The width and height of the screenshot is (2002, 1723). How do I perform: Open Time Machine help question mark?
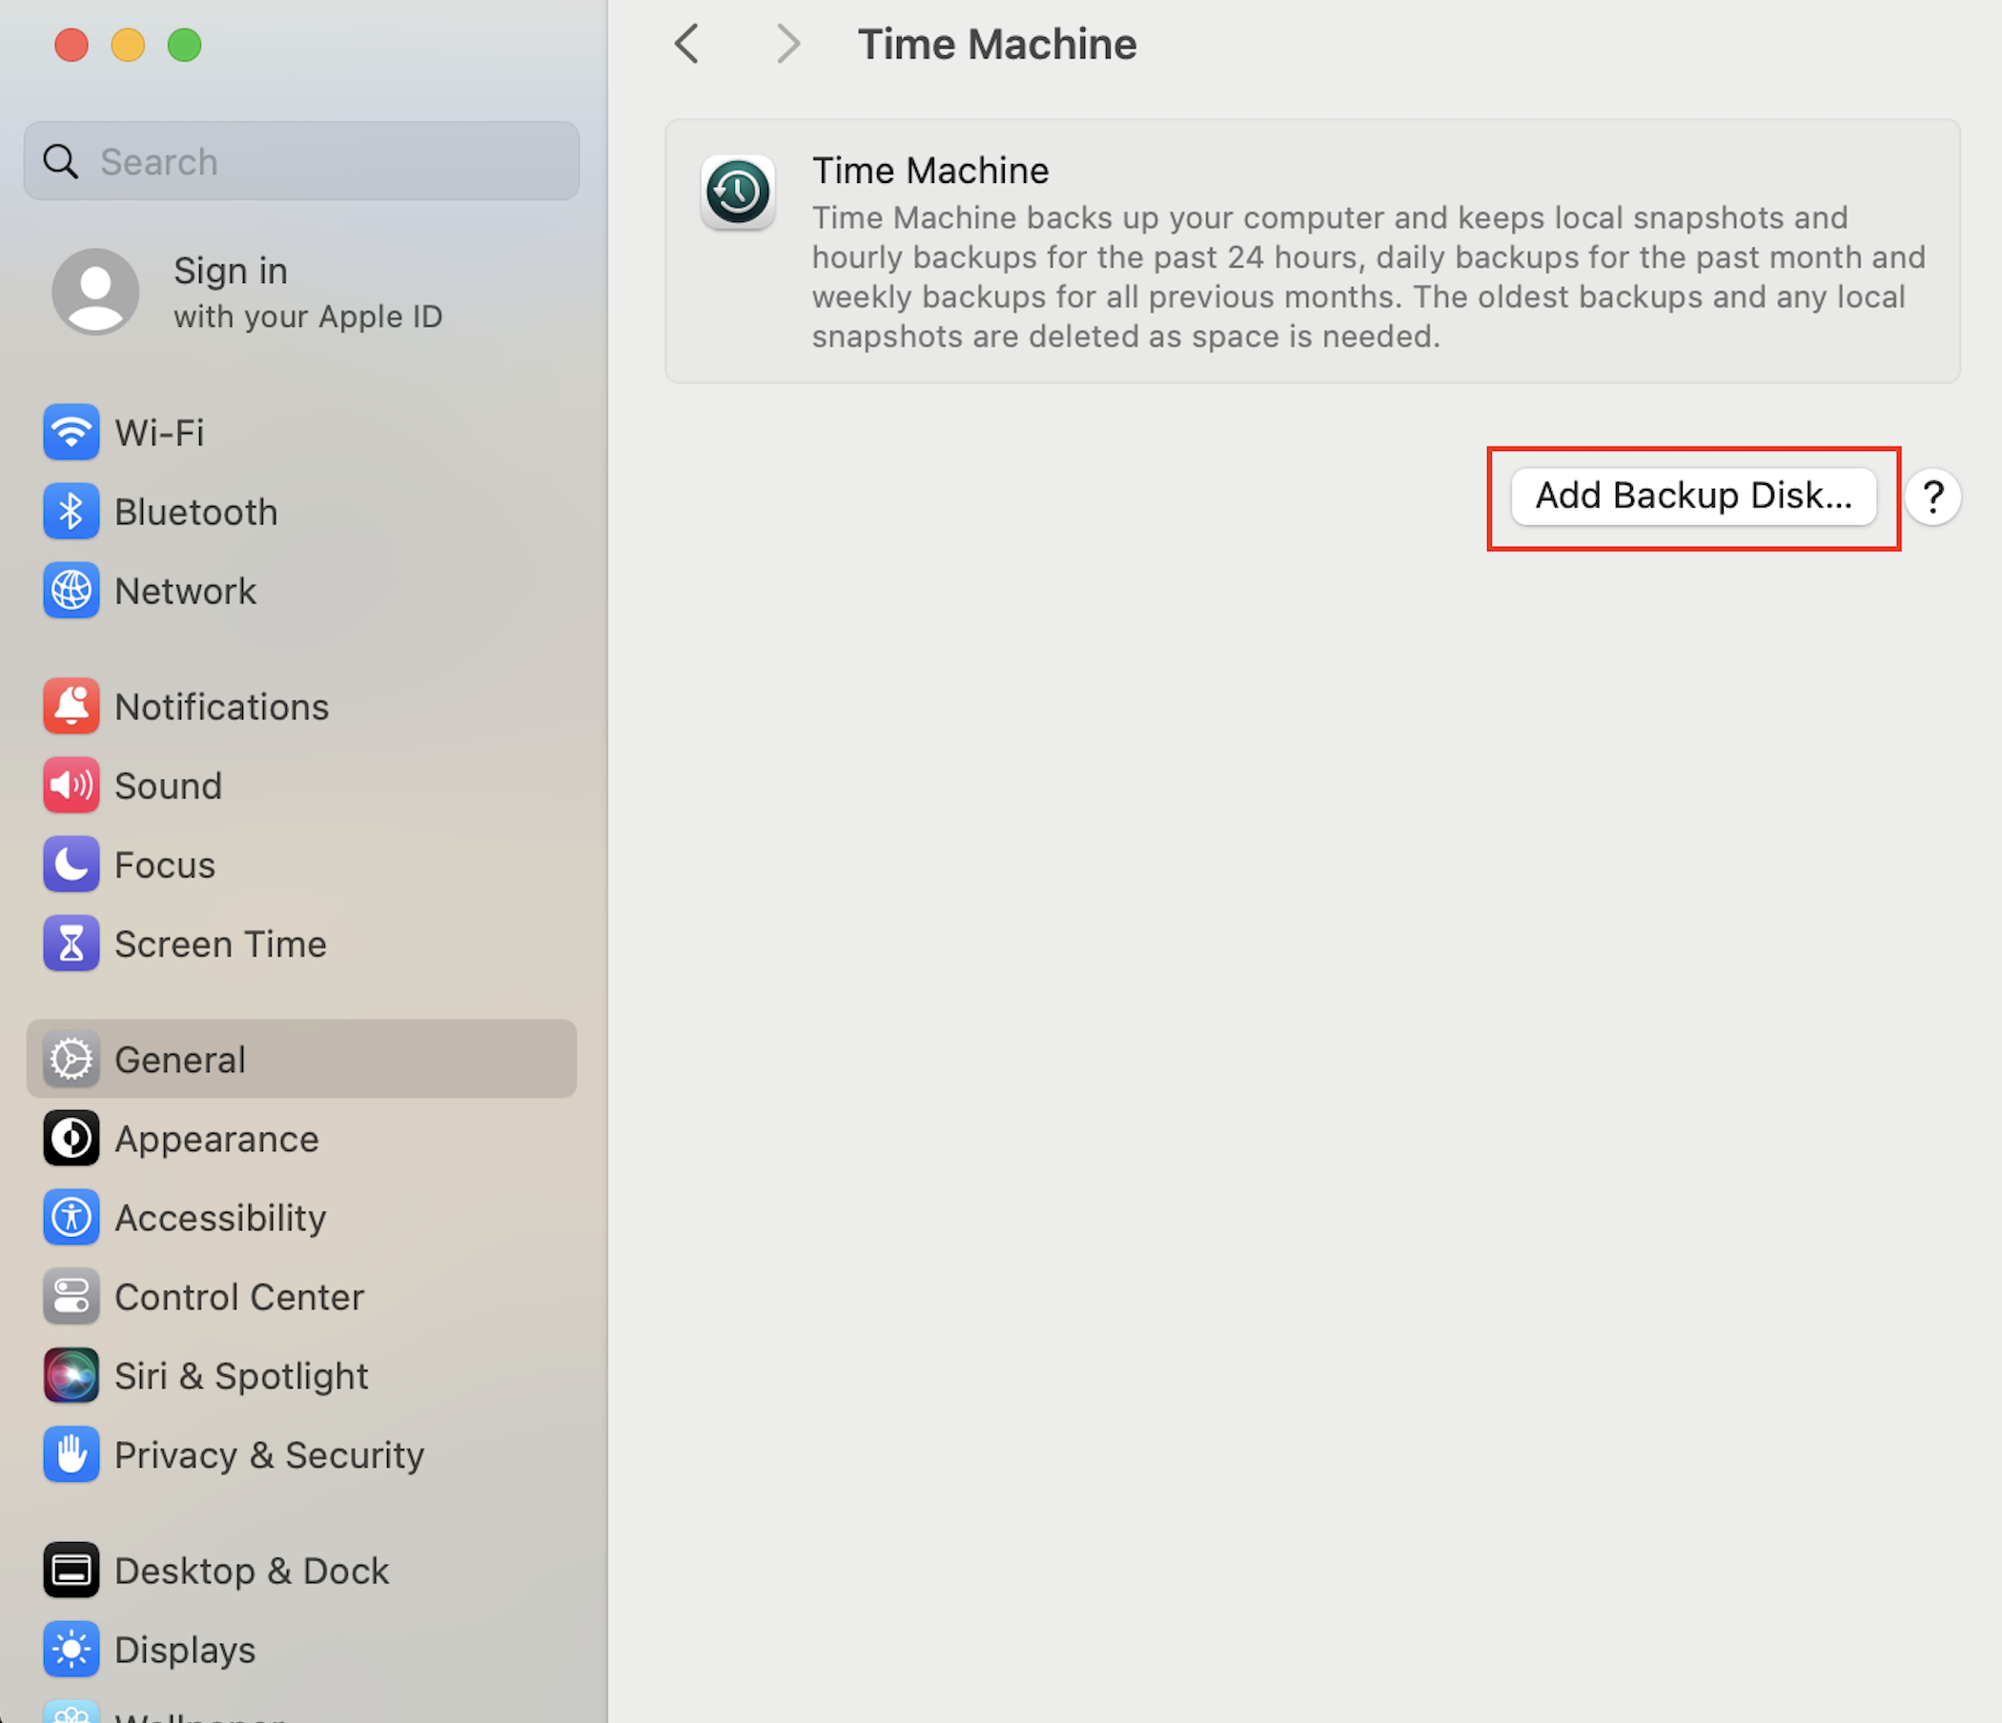1932,497
